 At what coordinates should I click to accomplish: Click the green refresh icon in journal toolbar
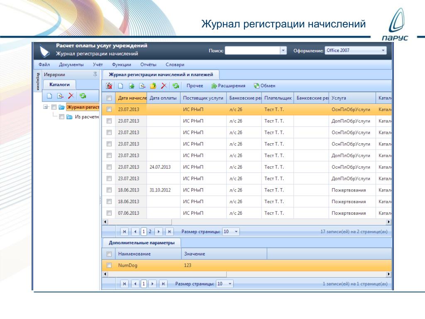(176, 86)
